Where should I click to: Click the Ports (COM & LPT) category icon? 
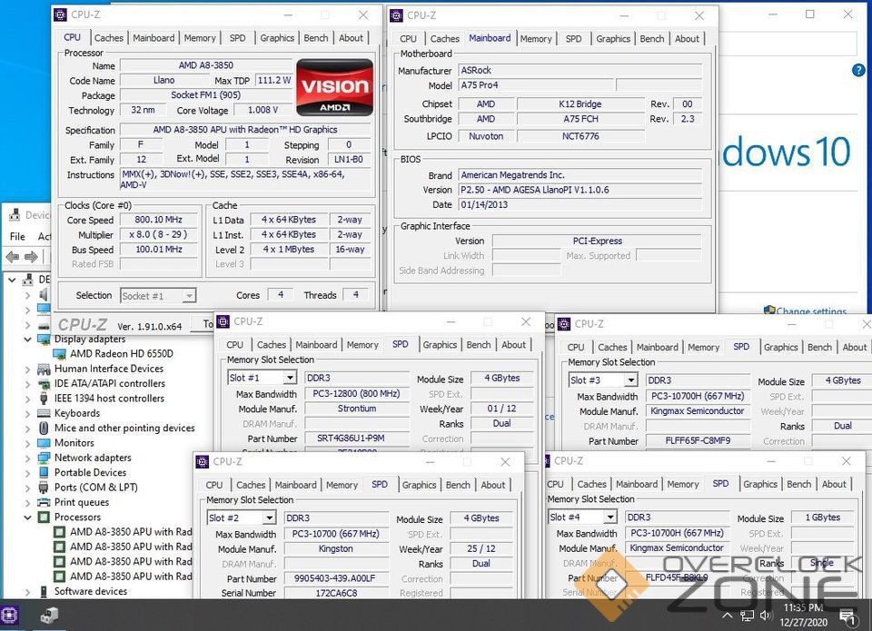tap(44, 488)
